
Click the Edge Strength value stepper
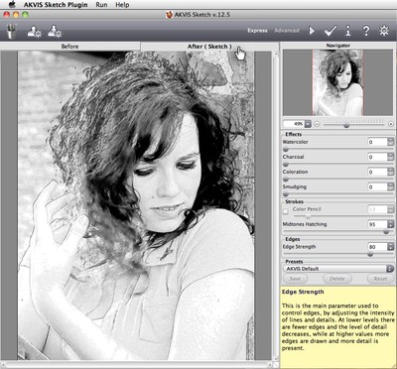(x=390, y=247)
